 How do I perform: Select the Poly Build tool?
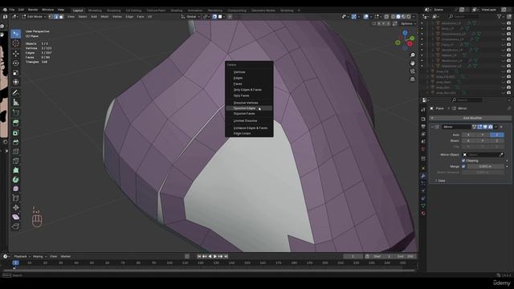coord(15,170)
